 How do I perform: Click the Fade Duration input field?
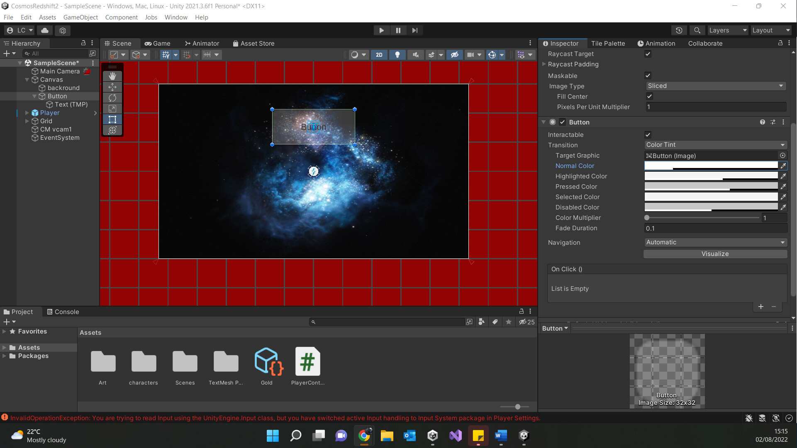715,228
